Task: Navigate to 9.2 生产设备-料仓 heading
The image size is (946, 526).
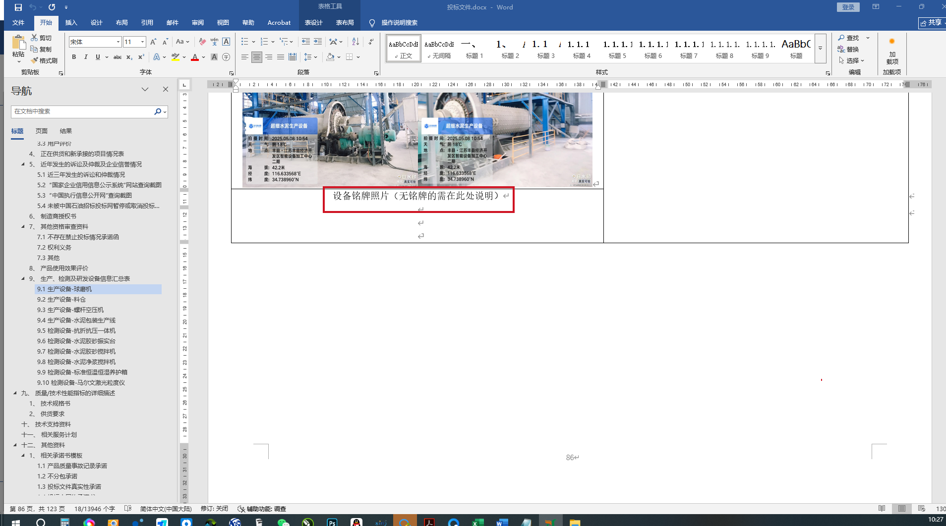Action: 61,299
